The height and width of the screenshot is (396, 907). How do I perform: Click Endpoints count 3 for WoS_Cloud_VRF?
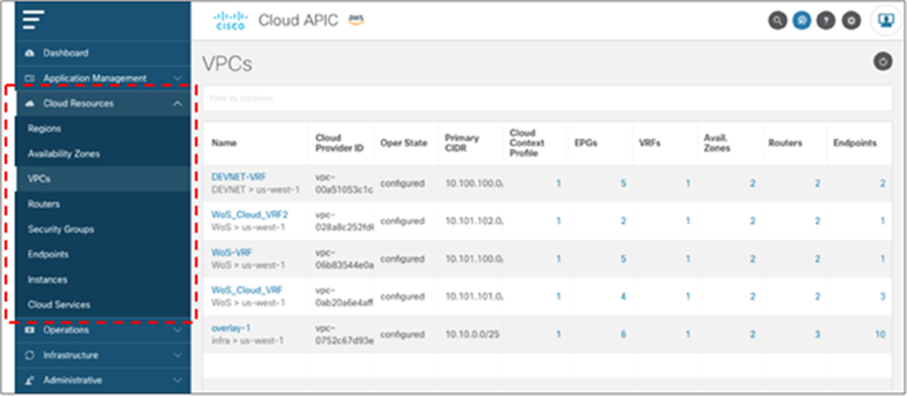[883, 297]
